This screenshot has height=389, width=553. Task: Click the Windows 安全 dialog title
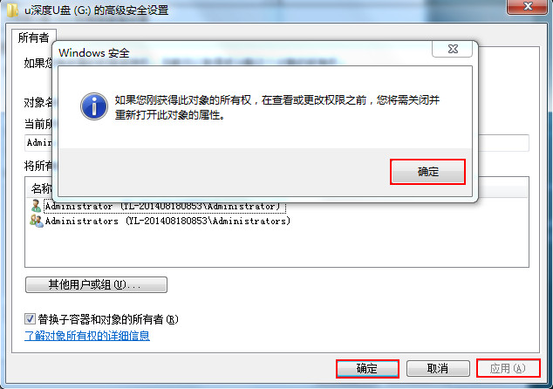tap(94, 53)
